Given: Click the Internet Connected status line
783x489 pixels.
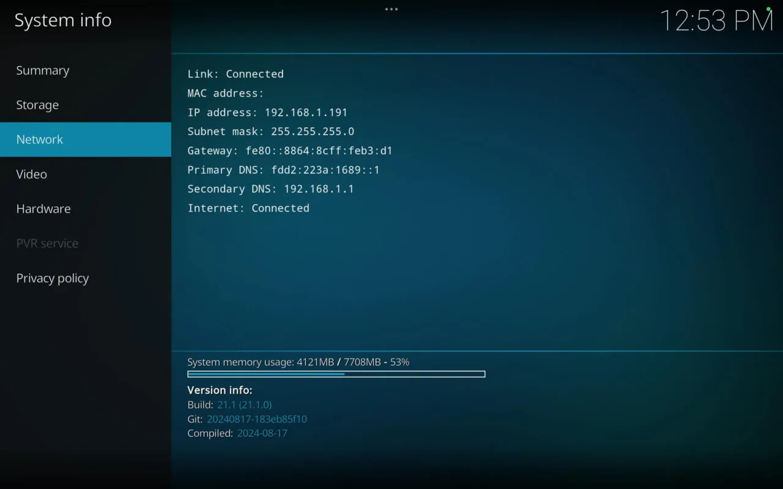Looking at the screenshot, I should pos(248,208).
